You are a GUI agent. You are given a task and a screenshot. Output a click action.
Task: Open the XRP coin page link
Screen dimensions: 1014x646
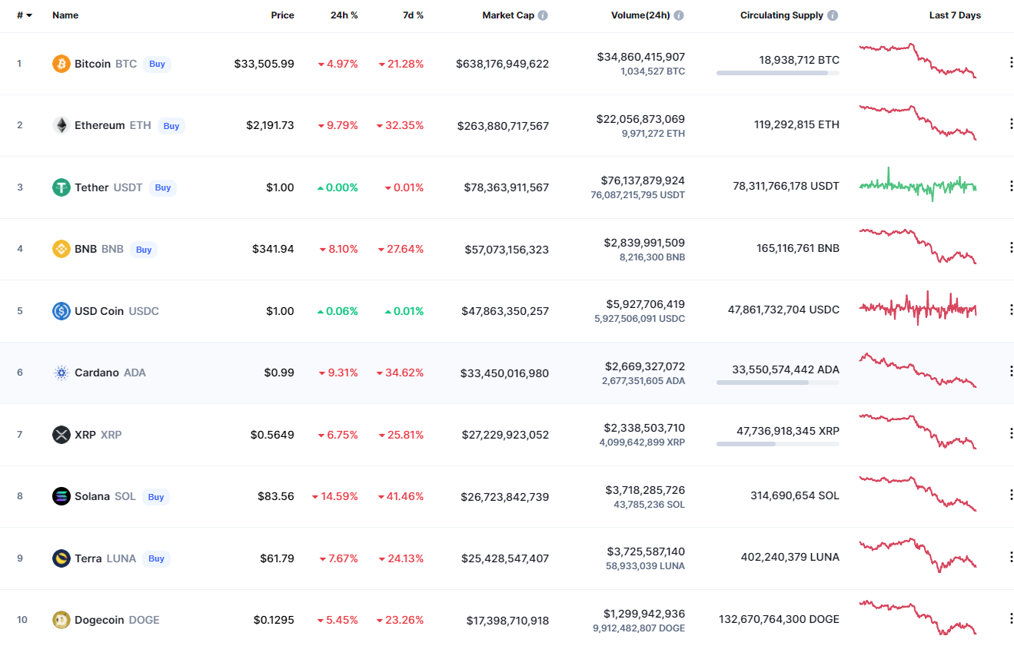point(85,435)
